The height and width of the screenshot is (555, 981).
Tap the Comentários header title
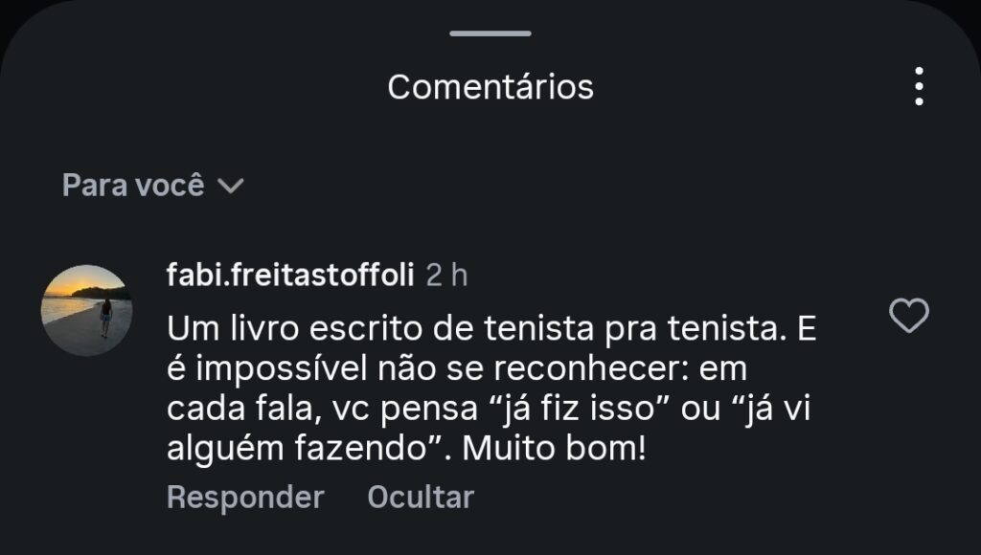(x=490, y=87)
